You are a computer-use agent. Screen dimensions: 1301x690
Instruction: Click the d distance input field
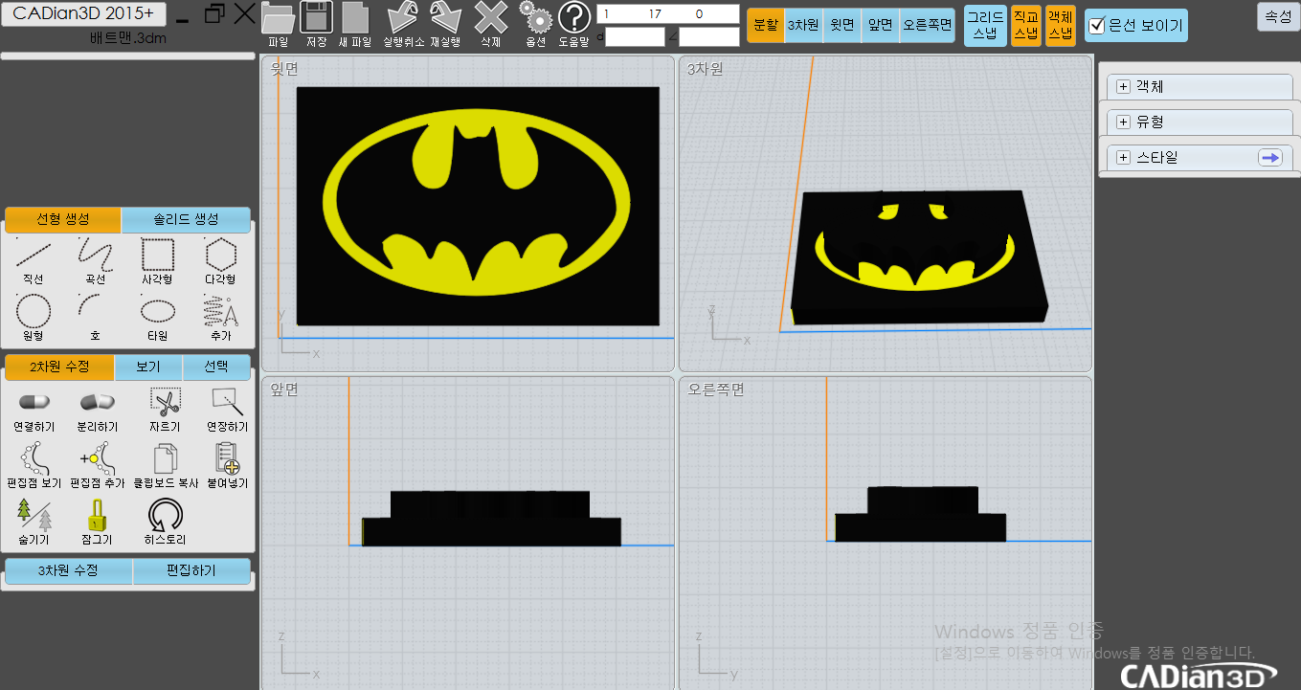coord(635,37)
